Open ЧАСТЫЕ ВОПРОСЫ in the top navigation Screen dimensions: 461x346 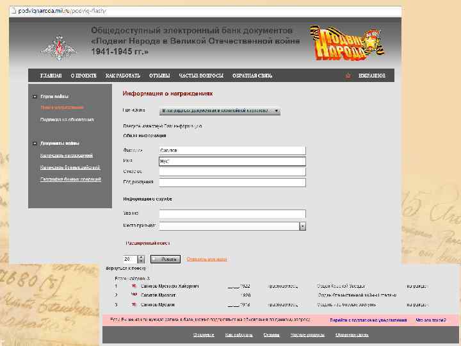click(201, 76)
